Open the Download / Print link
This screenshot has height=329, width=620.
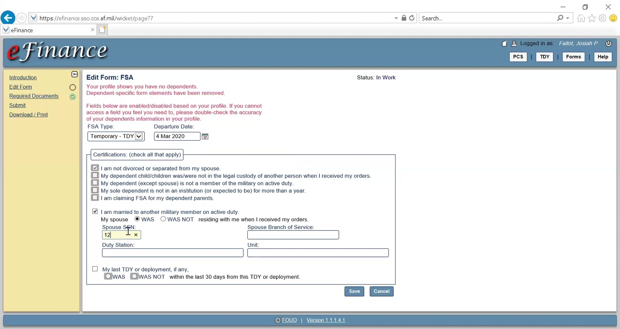[29, 115]
